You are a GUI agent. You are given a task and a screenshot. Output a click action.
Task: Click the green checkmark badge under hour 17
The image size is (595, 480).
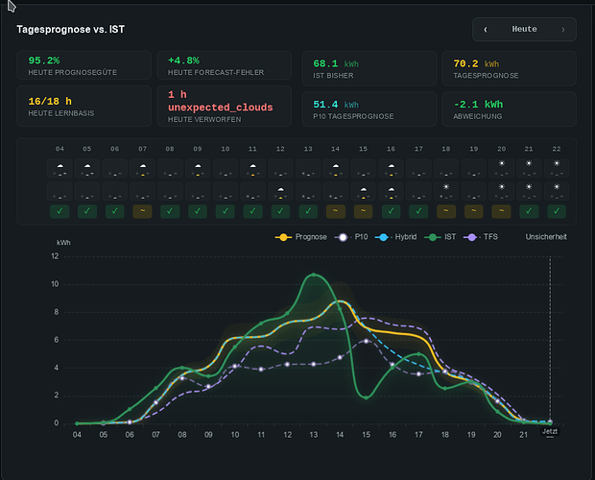(x=418, y=211)
